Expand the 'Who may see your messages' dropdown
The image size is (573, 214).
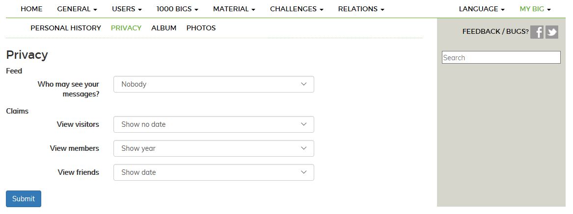214,84
